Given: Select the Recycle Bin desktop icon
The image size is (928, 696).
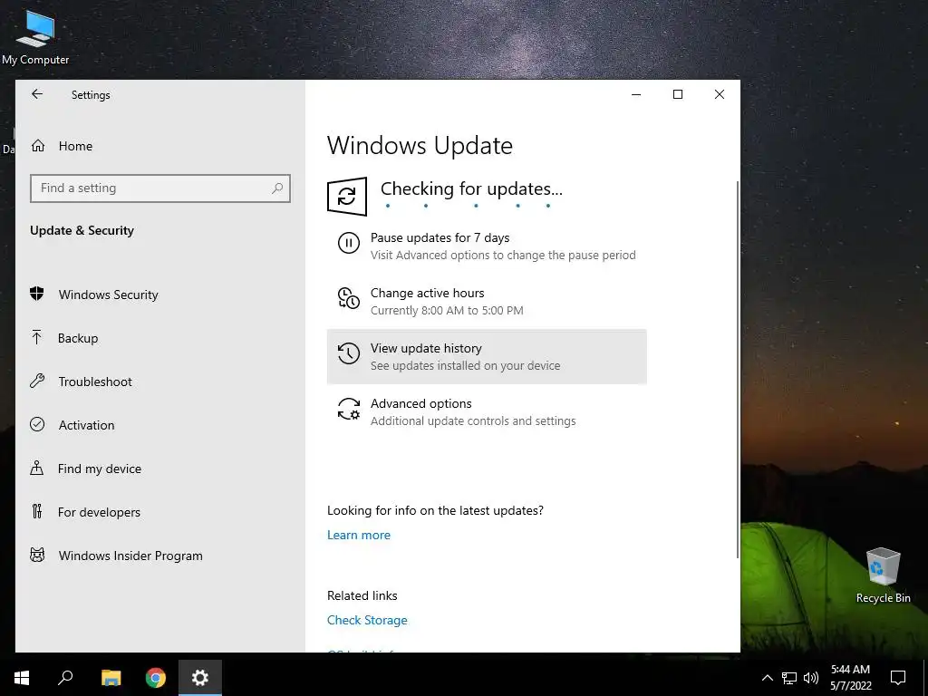Looking at the screenshot, I should pyautogui.click(x=883, y=575).
